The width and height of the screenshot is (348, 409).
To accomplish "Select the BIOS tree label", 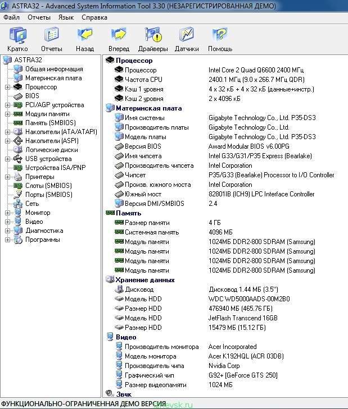I will pos(32,96).
